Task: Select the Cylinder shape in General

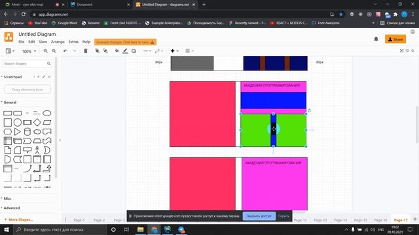Action: point(27,132)
